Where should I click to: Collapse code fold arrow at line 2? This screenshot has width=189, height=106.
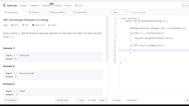tap(117, 21)
